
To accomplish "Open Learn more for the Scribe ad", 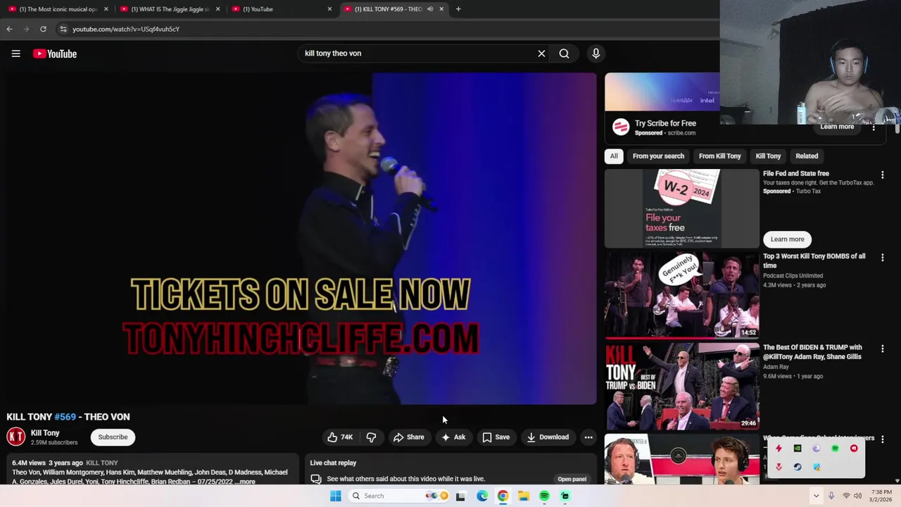I will [x=837, y=127].
